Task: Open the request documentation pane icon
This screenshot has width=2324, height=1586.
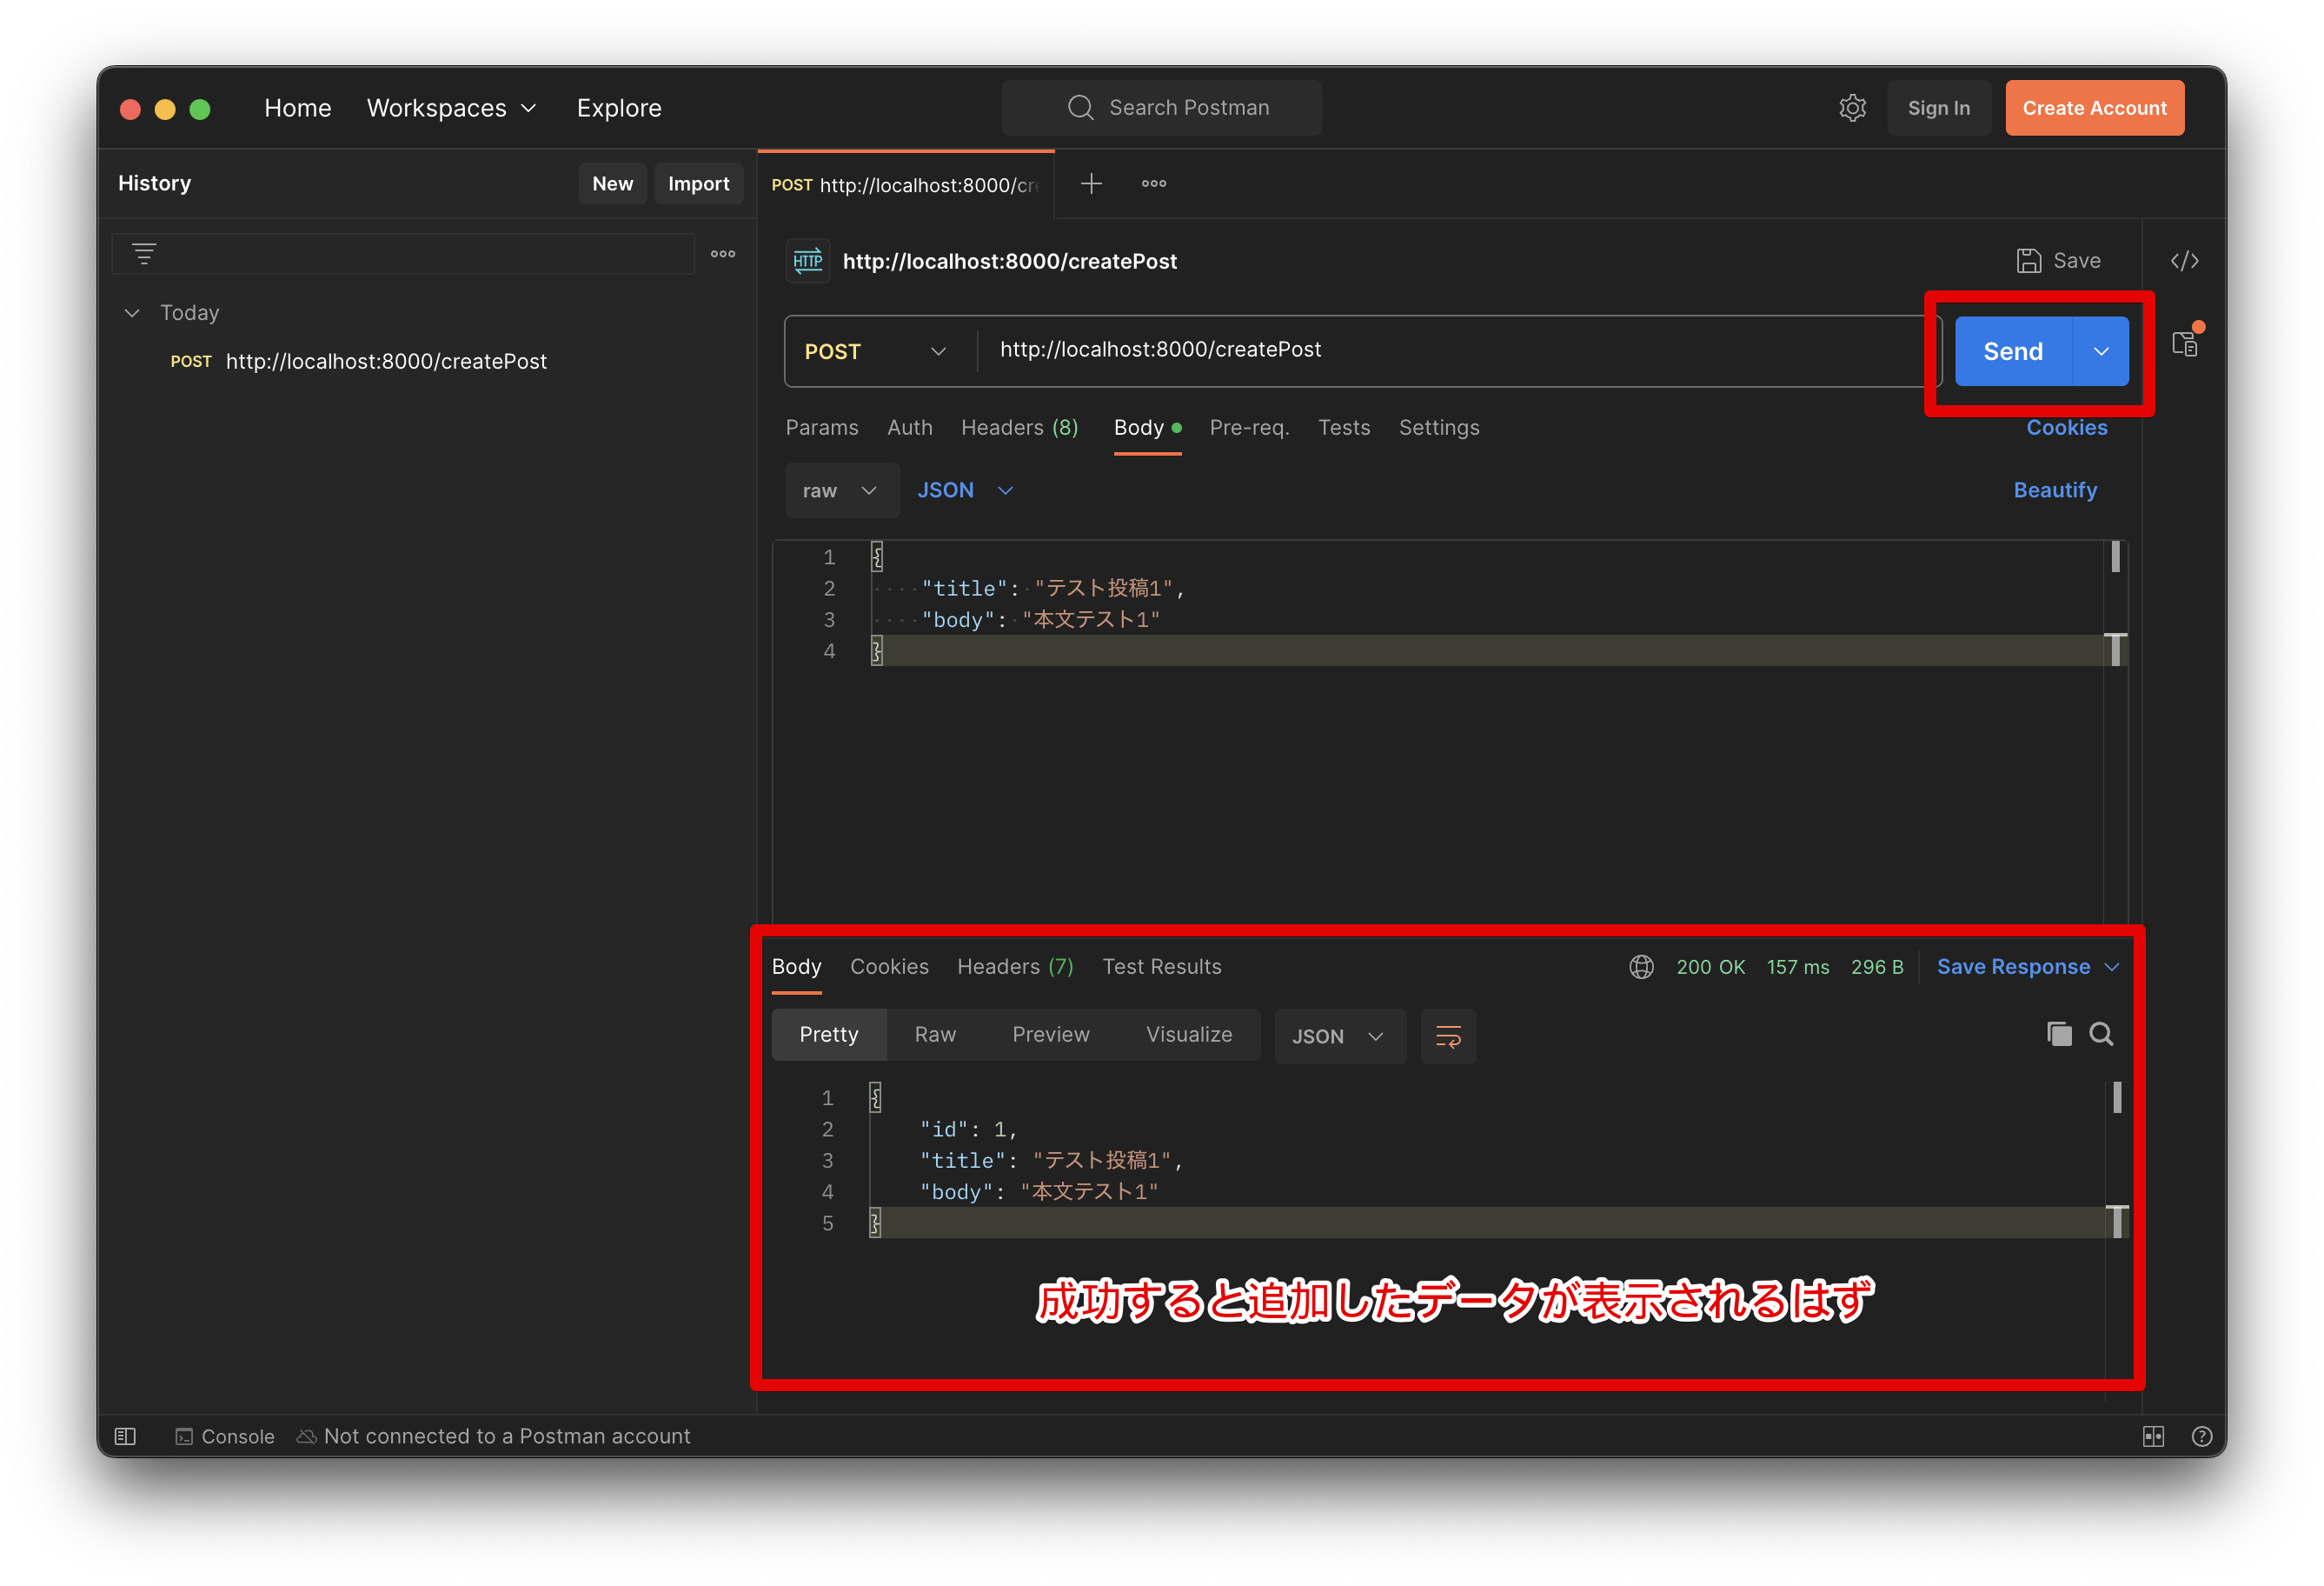Action: click(2185, 344)
